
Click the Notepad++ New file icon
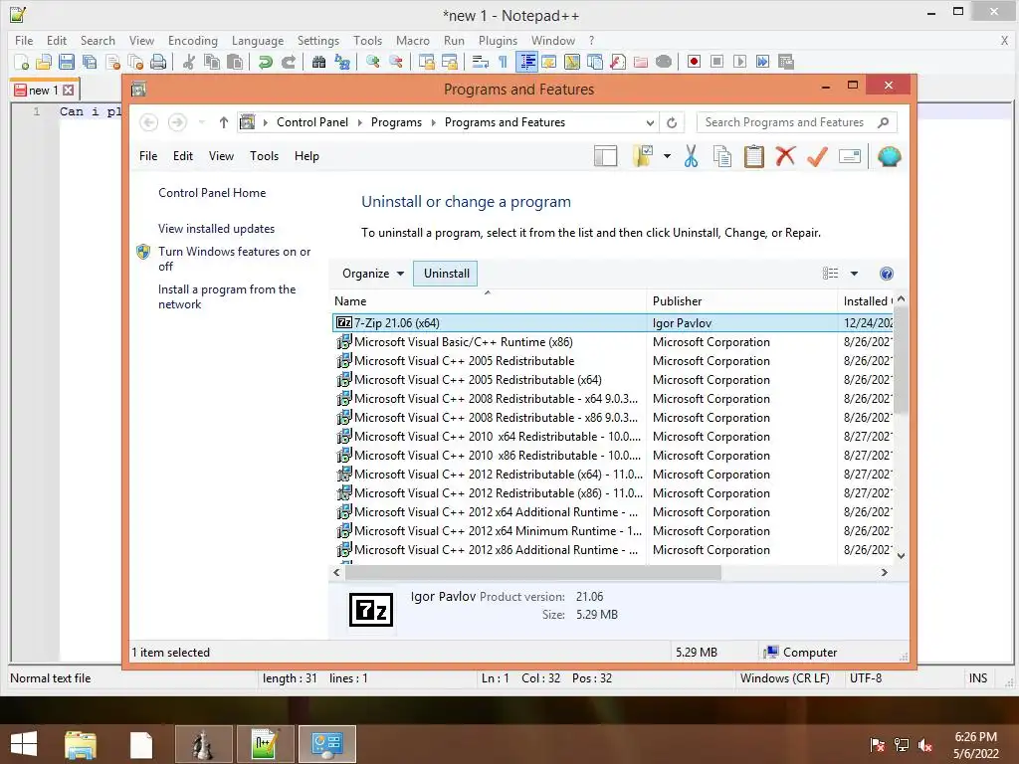(x=22, y=62)
